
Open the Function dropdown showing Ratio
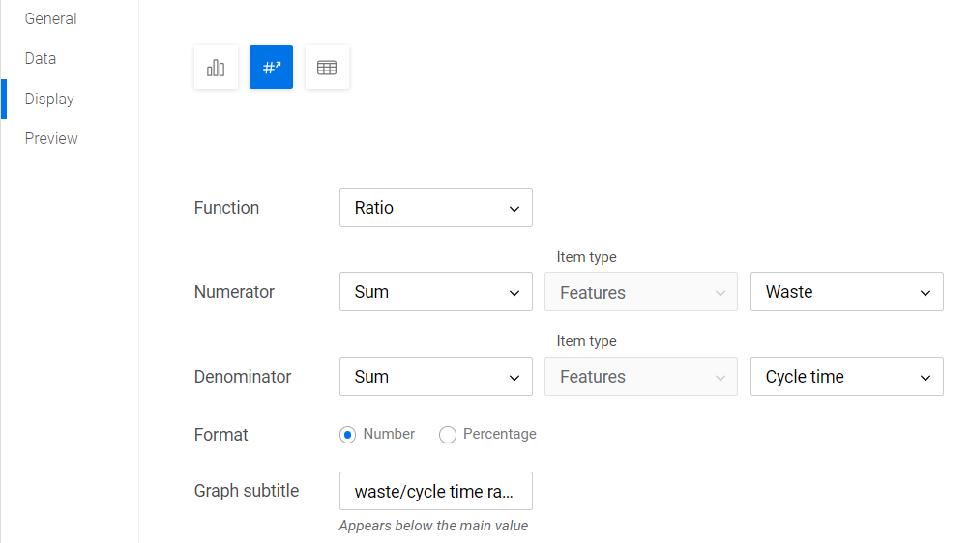(x=435, y=208)
